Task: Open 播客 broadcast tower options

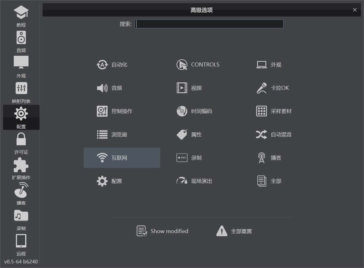Action: pos(261,158)
